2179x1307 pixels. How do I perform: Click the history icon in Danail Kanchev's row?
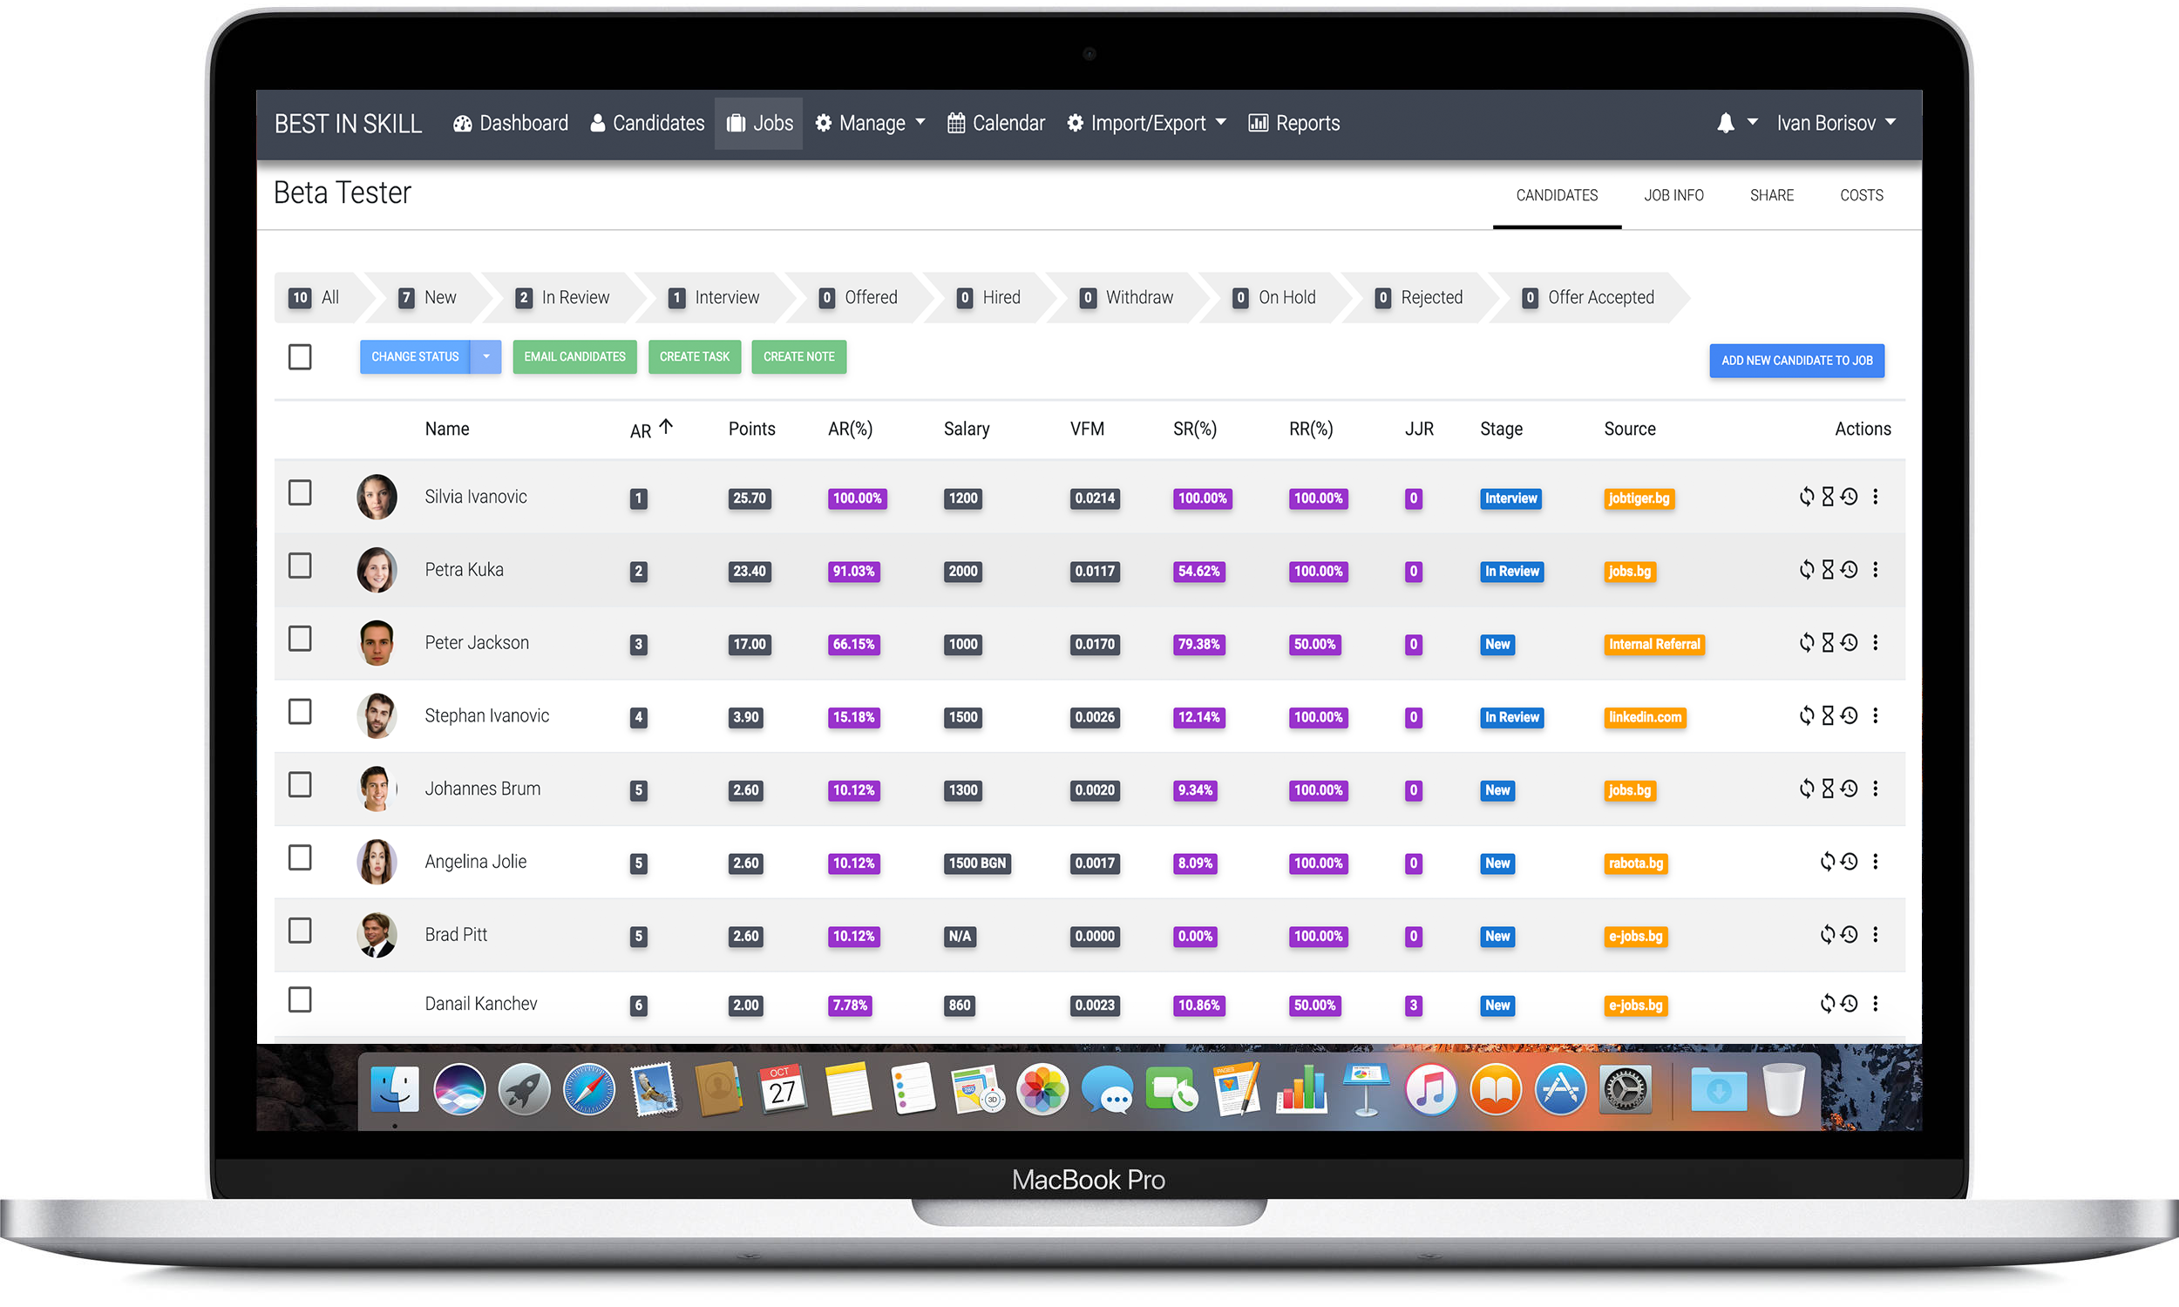pyautogui.click(x=1849, y=1004)
